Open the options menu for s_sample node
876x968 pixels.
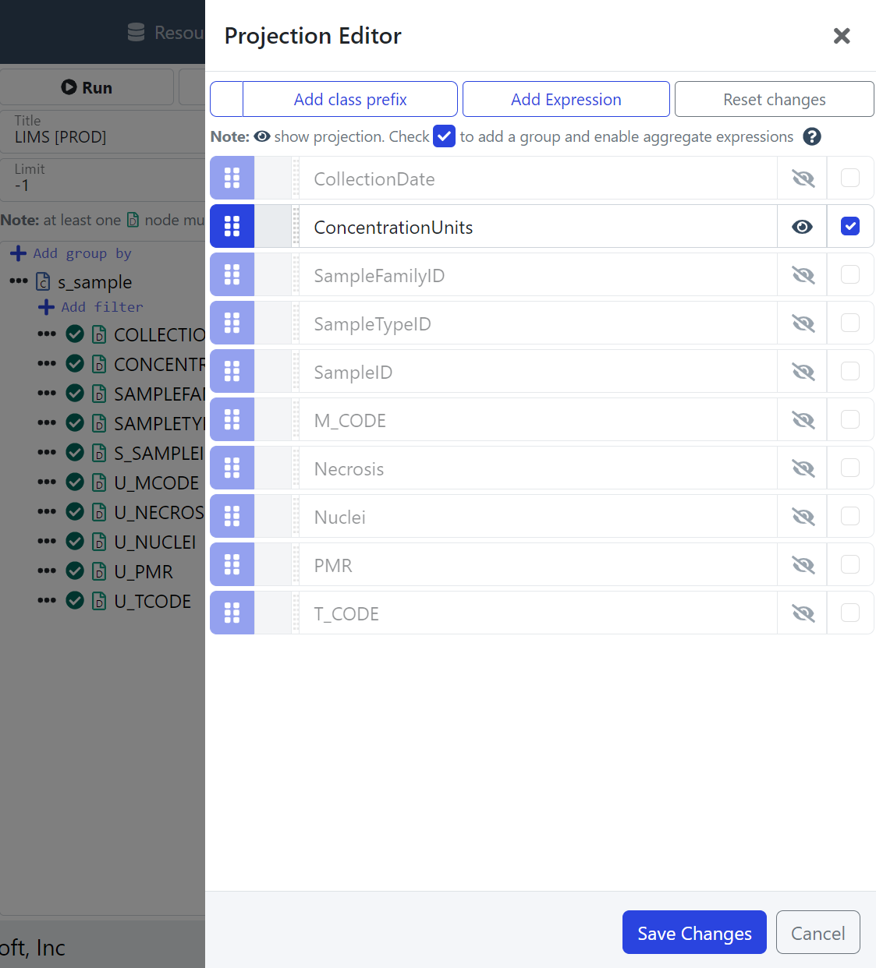pos(19,281)
